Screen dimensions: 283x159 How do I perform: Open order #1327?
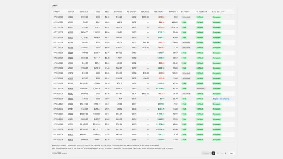tap(70, 37)
